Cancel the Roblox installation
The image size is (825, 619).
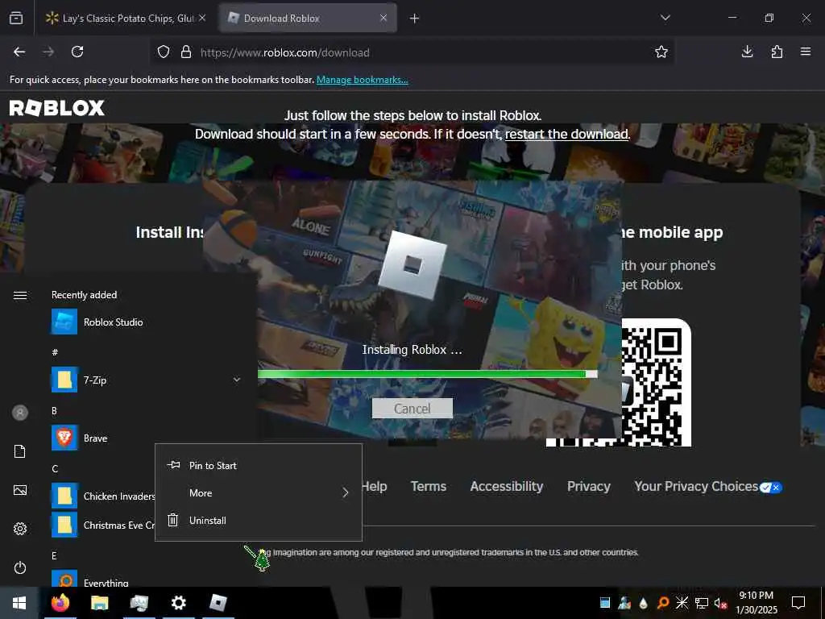(x=412, y=409)
